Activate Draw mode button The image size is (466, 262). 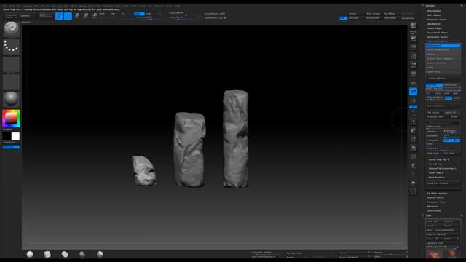[68, 15]
